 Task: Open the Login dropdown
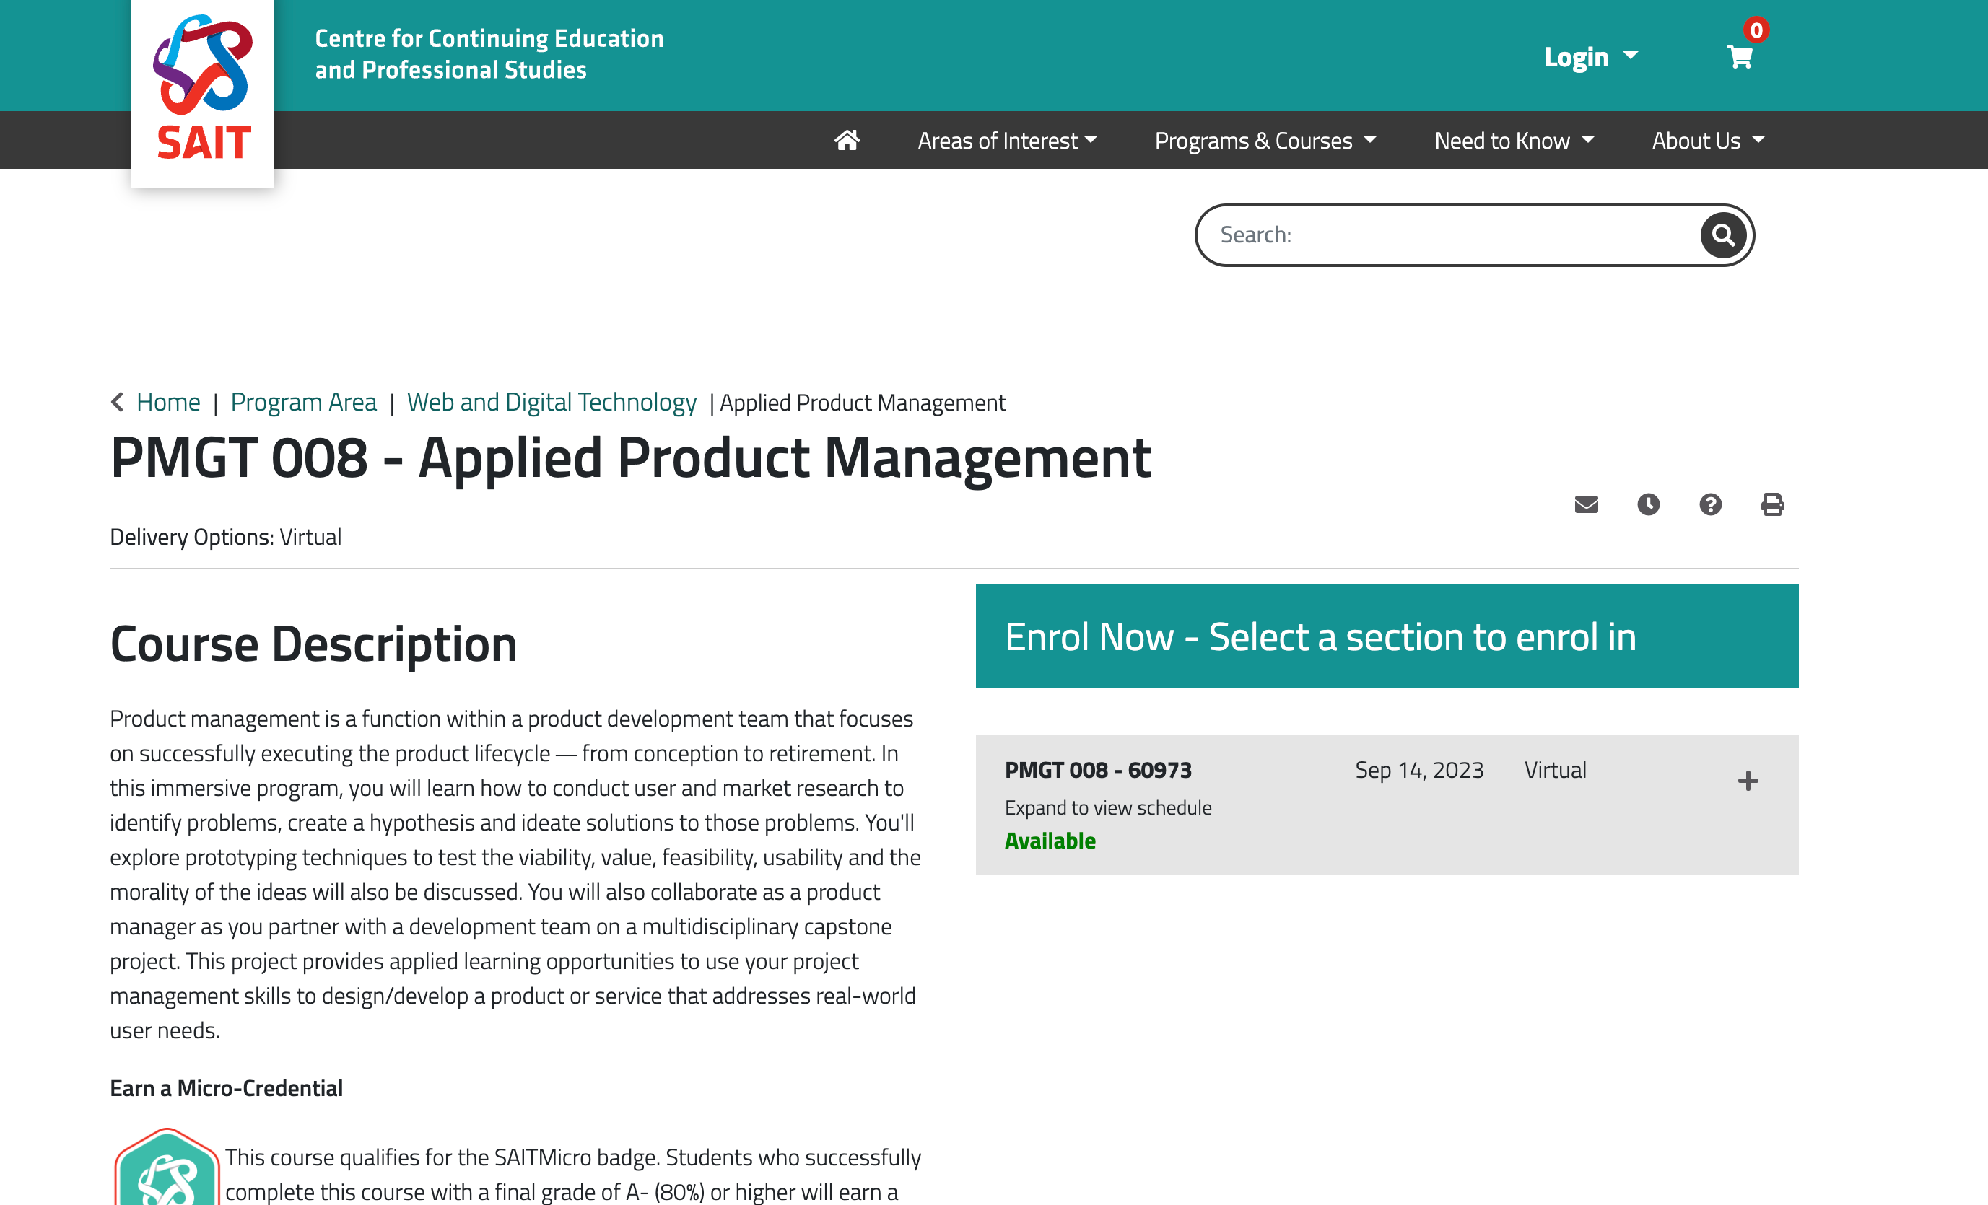point(1590,57)
